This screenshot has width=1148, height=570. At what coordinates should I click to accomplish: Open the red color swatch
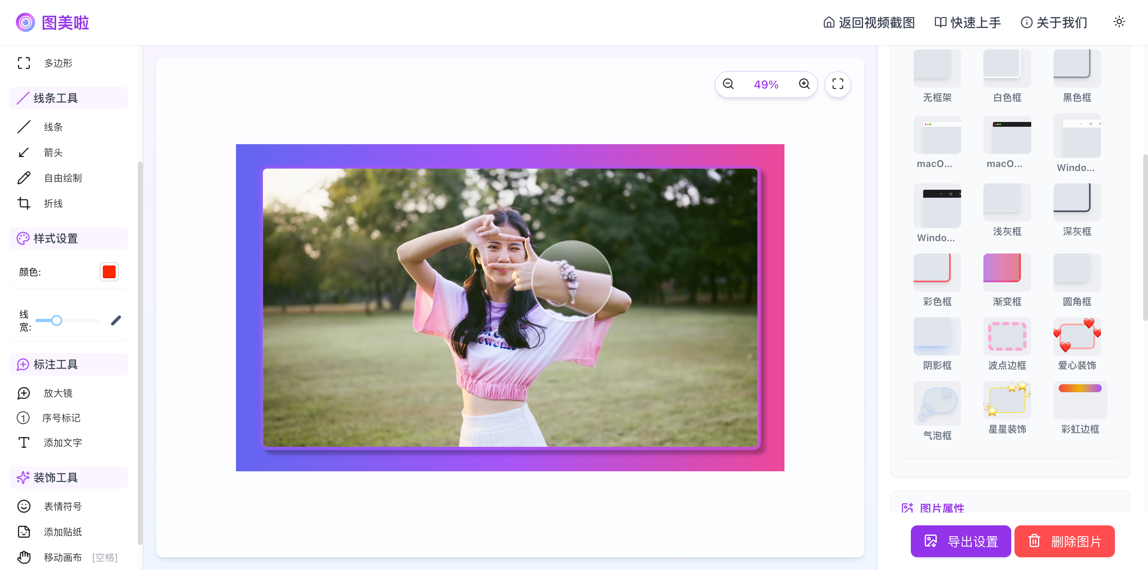109,272
